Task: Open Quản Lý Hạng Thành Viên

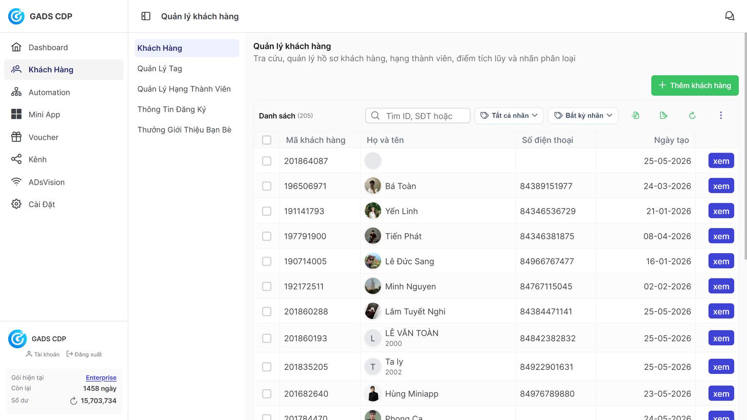Action: click(x=187, y=89)
